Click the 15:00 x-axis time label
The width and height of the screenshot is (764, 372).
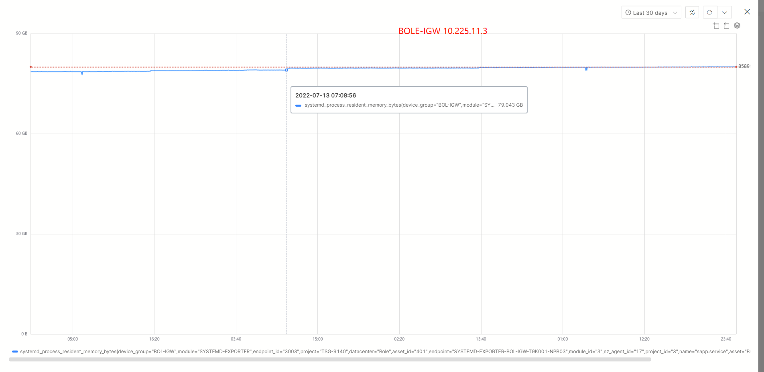click(317, 339)
